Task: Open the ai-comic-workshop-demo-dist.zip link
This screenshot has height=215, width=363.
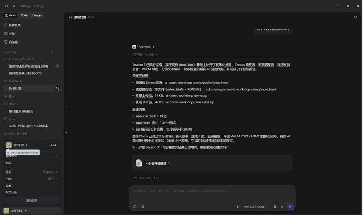Action: (x=190, y=102)
